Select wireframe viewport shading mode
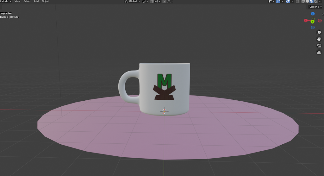The height and width of the screenshot is (176, 324). pyautogui.click(x=303, y=1)
